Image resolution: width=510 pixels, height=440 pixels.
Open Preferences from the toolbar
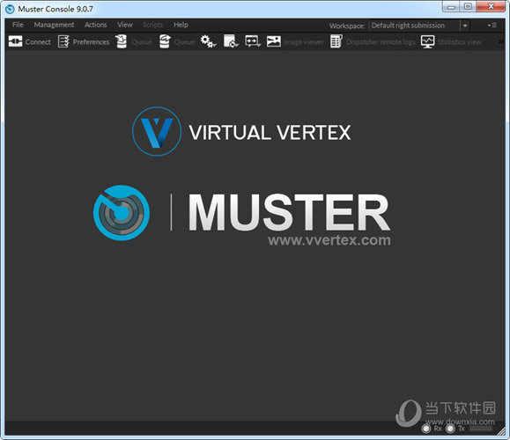63,41
